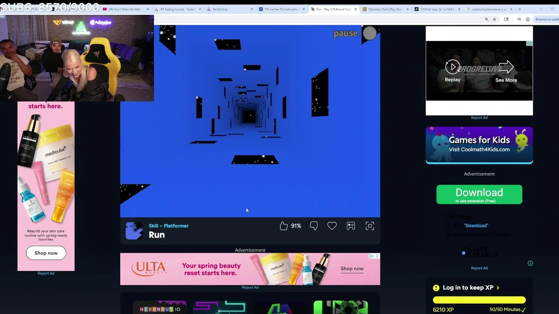Switch to #1 Trading Journal tab
559x314 pixels.
[x=177, y=9]
